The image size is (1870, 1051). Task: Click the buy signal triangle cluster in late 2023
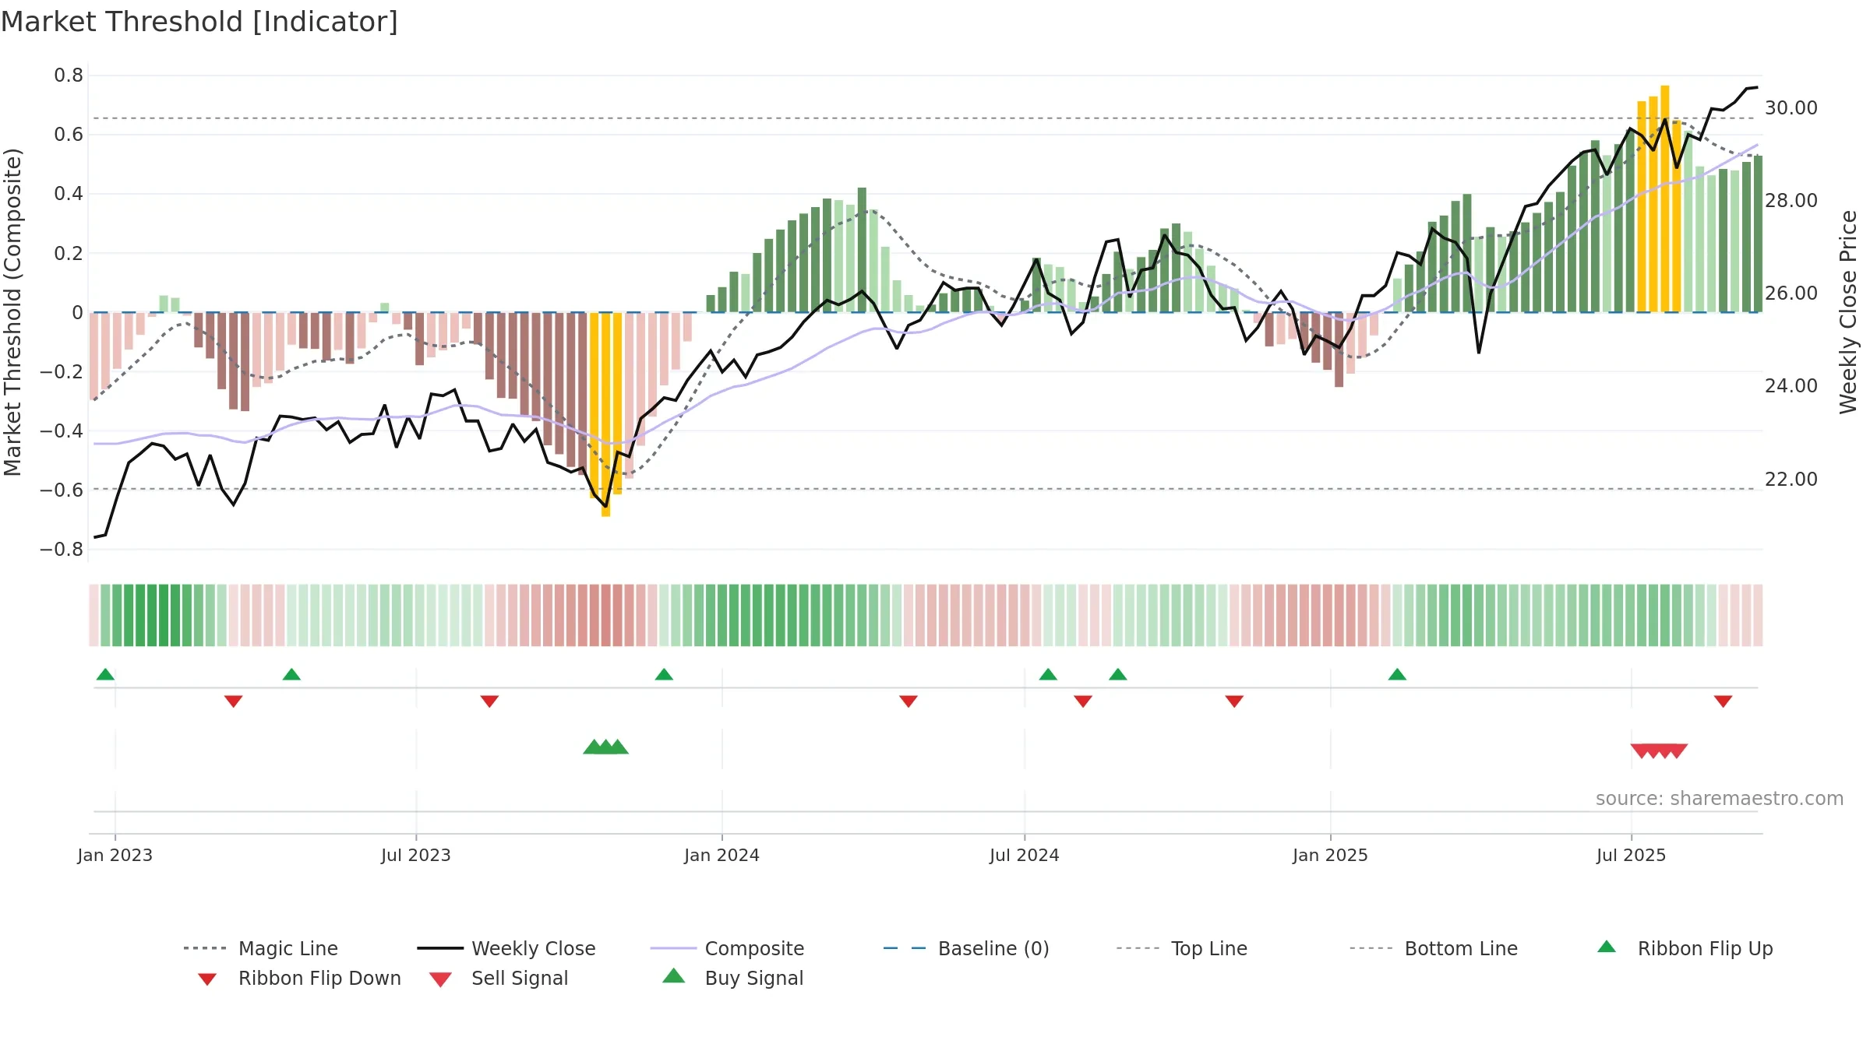[605, 747]
